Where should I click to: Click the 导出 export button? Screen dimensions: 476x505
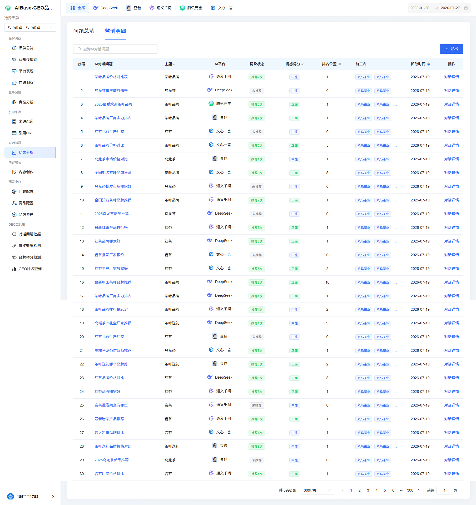pos(451,49)
